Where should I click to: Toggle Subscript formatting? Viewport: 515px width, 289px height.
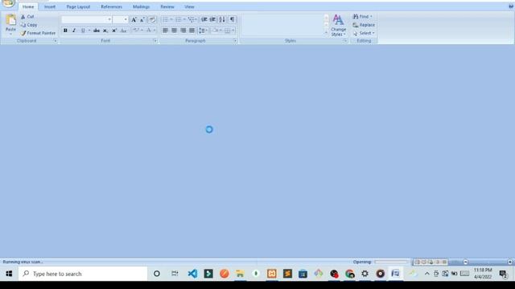[105, 31]
